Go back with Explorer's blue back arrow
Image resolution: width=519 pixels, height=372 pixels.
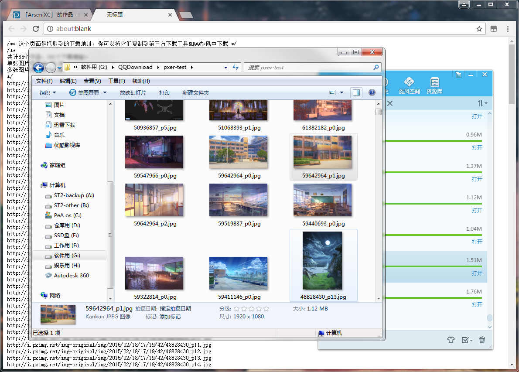point(38,68)
